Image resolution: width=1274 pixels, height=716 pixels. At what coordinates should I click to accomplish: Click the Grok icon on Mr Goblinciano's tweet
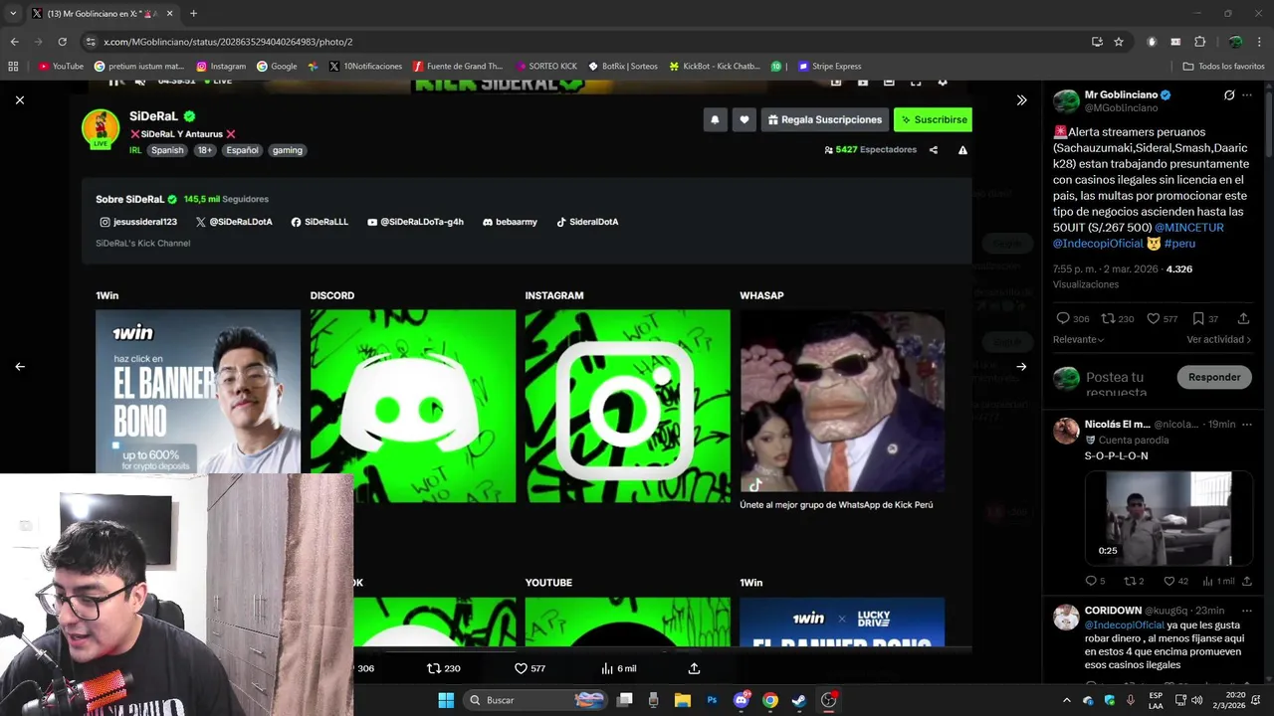tap(1229, 95)
